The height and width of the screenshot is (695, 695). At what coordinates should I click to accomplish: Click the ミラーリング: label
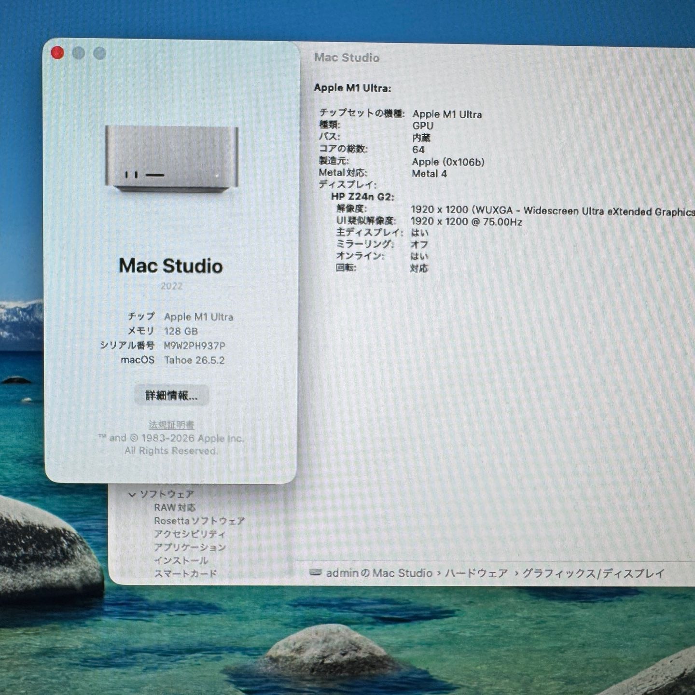tap(365, 244)
